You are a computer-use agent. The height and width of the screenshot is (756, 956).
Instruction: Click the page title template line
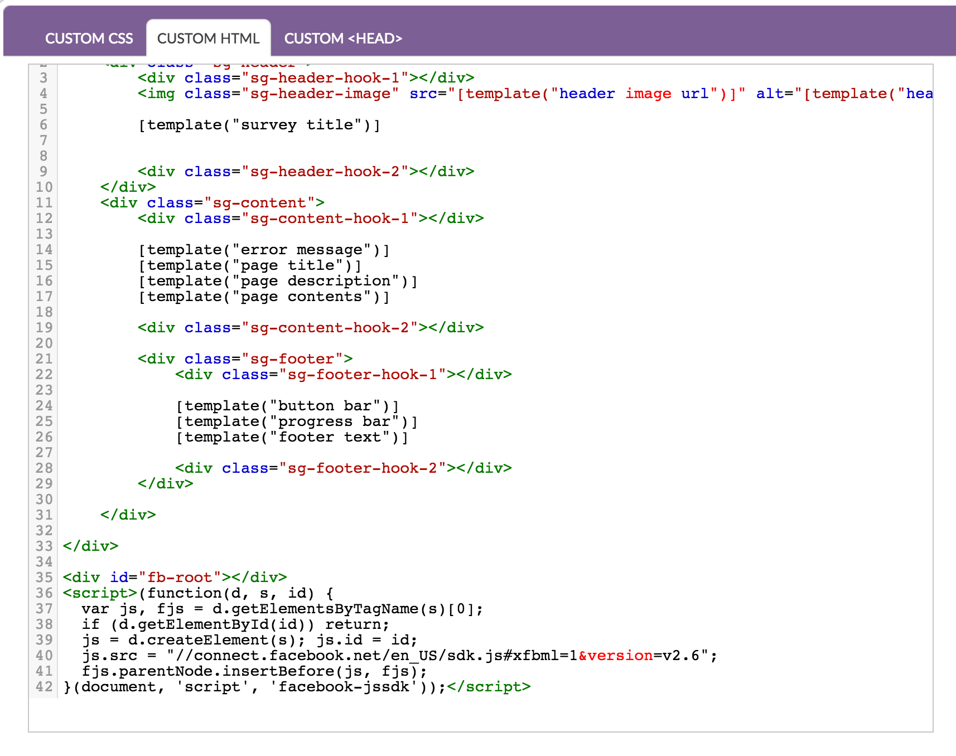250,265
